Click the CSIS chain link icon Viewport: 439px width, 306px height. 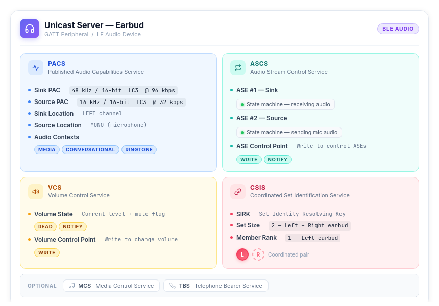238,192
